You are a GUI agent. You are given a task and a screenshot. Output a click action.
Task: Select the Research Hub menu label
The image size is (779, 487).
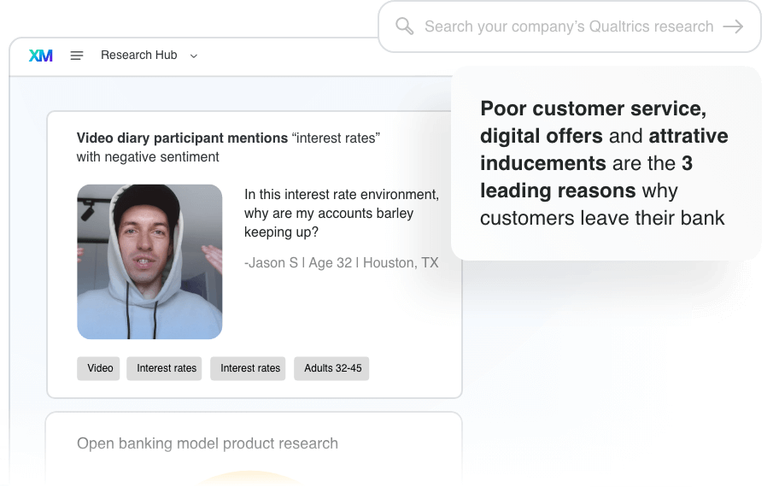pyautogui.click(x=138, y=56)
